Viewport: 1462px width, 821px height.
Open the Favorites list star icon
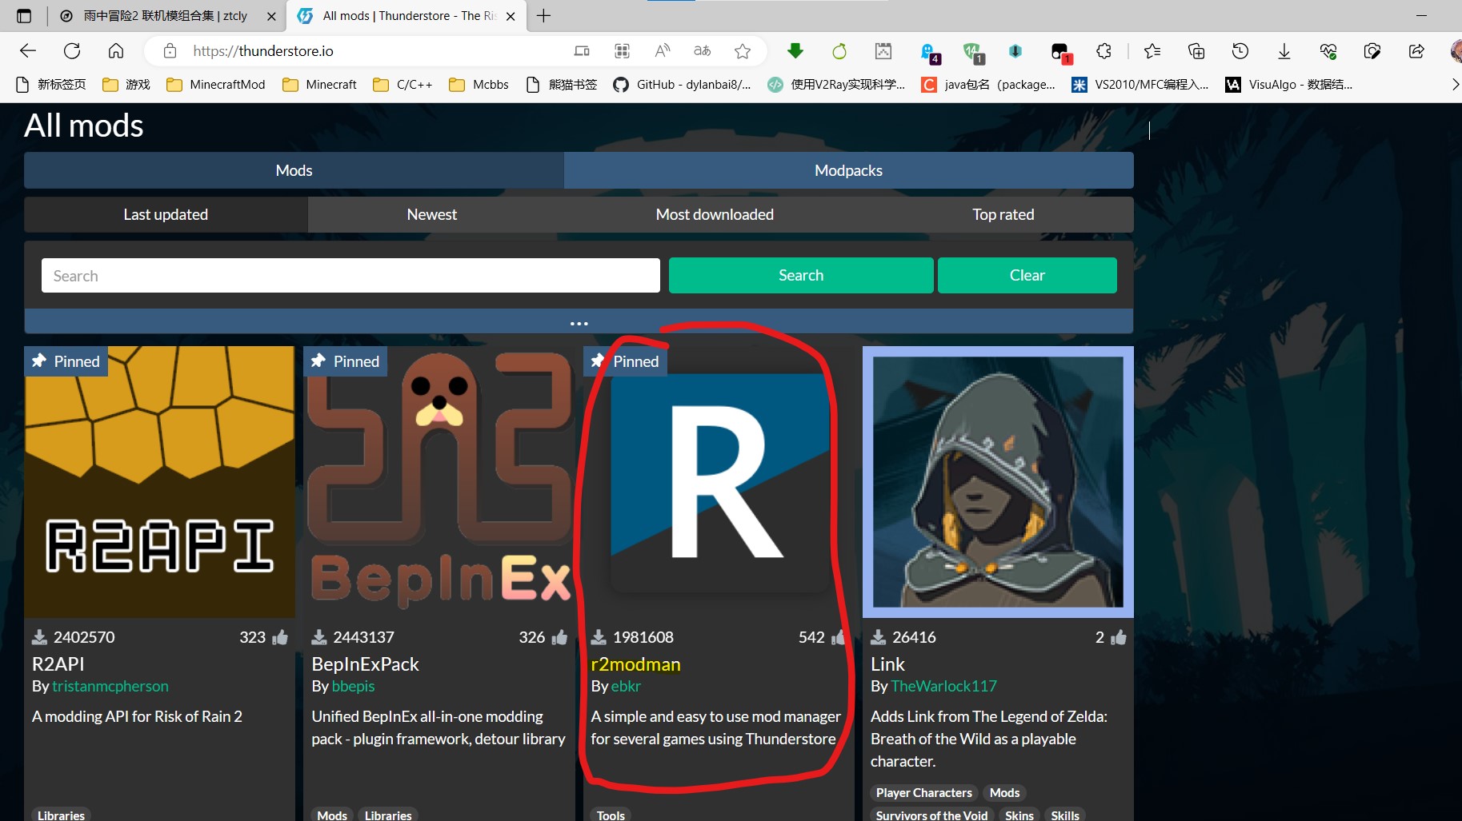pos(1152,51)
